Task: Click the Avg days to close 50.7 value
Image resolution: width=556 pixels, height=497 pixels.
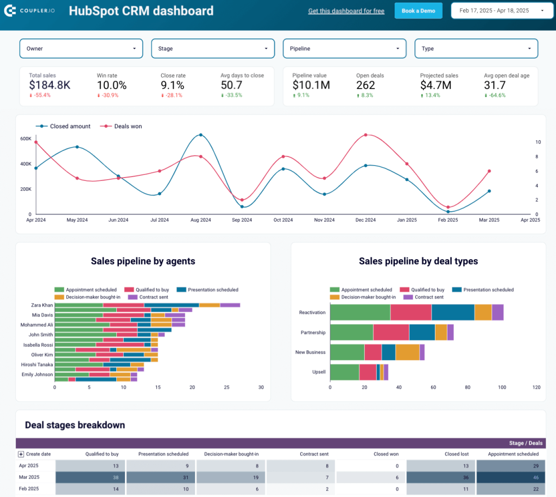Action: (231, 85)
